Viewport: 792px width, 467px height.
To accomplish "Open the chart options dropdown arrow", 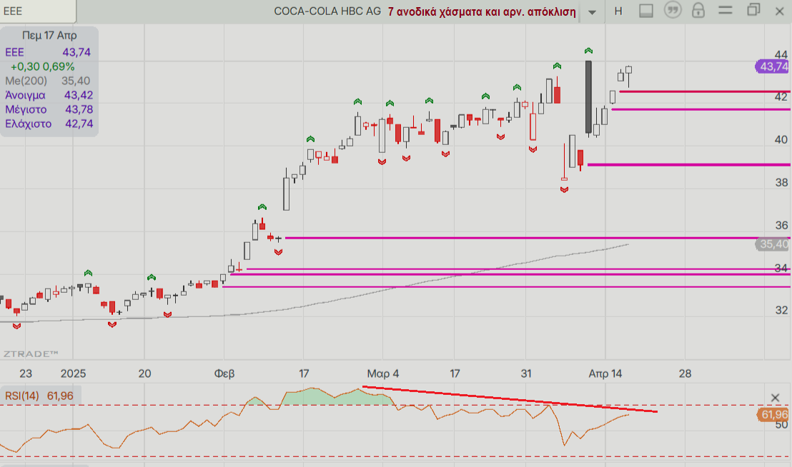I will [x=592, y=12].
